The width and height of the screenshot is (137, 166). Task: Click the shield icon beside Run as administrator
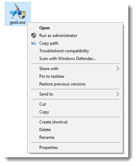(x=34, y=36)
